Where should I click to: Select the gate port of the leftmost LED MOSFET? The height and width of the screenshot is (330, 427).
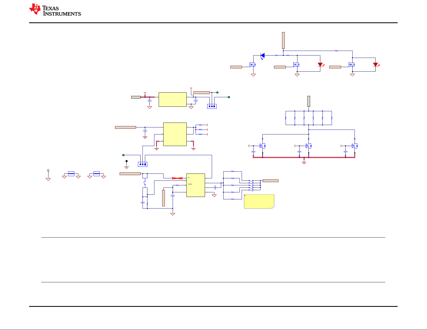point(236,67)
